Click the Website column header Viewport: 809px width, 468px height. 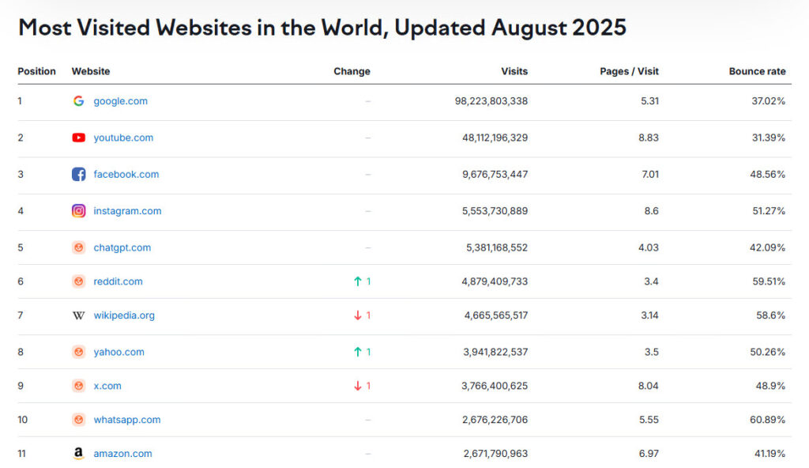coord(91,71)
